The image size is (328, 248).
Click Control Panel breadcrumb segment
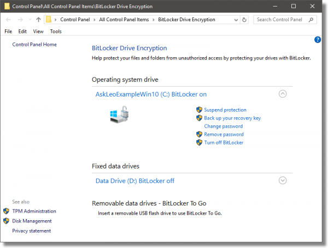(x=75, y=20)
